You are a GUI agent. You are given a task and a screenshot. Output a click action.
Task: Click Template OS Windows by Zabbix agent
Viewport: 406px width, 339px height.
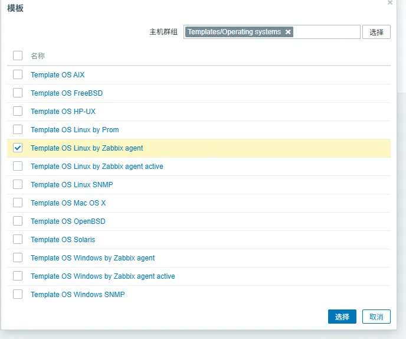pyautogui.click(x=93, y=258)
